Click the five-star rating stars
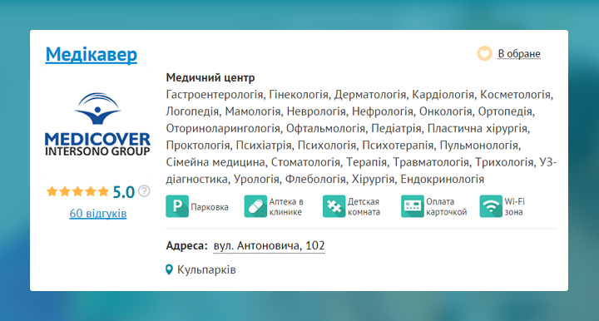 [77, 191]
